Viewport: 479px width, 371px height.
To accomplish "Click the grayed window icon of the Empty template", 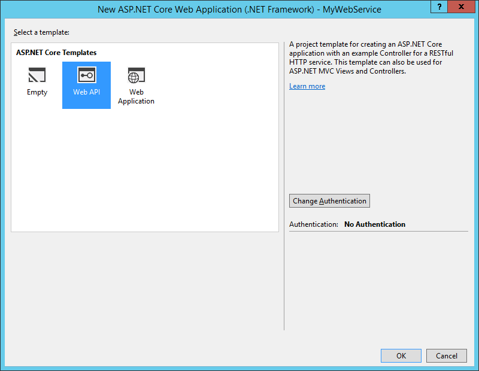I will tap(37, 75).
